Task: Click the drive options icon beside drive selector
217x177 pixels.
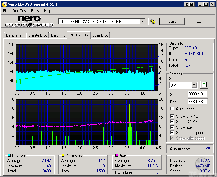Action: tap(153, 21)
